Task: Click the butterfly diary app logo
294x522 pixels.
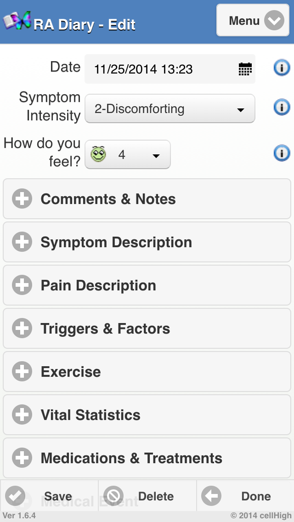Action: (17, 21)
